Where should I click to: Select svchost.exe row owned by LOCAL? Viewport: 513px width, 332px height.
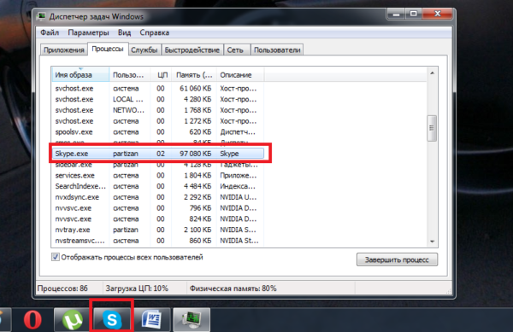(158, 99)
